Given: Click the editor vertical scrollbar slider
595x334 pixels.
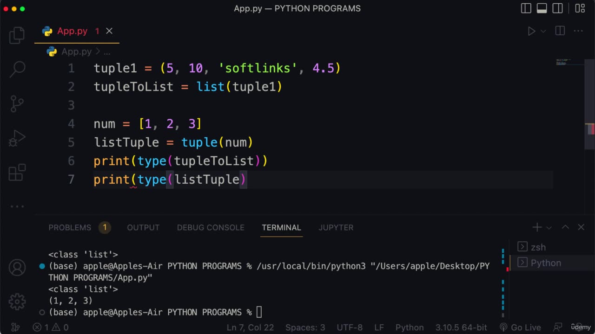Looking at the screenshot, I should click(590, 104).
